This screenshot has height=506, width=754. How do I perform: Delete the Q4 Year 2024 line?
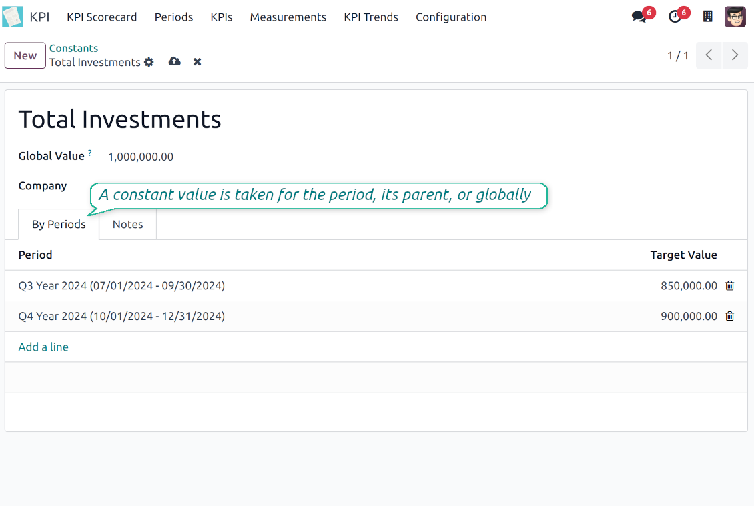729,316
